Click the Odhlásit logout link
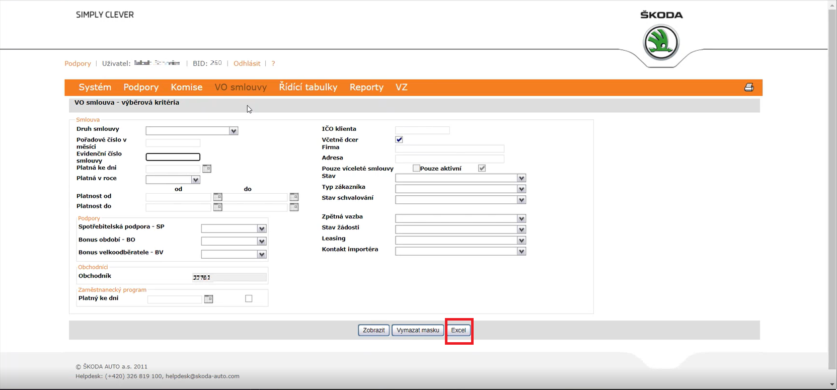This screenshot has height=390, width=837. coord(247,63)
